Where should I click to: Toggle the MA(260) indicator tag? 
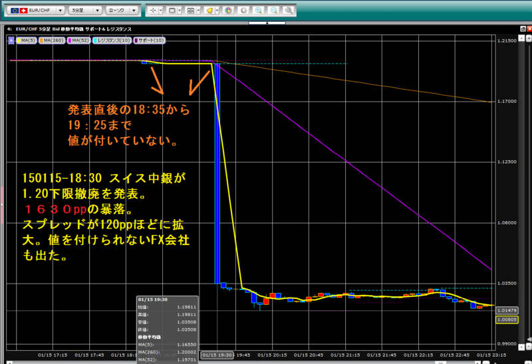(52, 41)
